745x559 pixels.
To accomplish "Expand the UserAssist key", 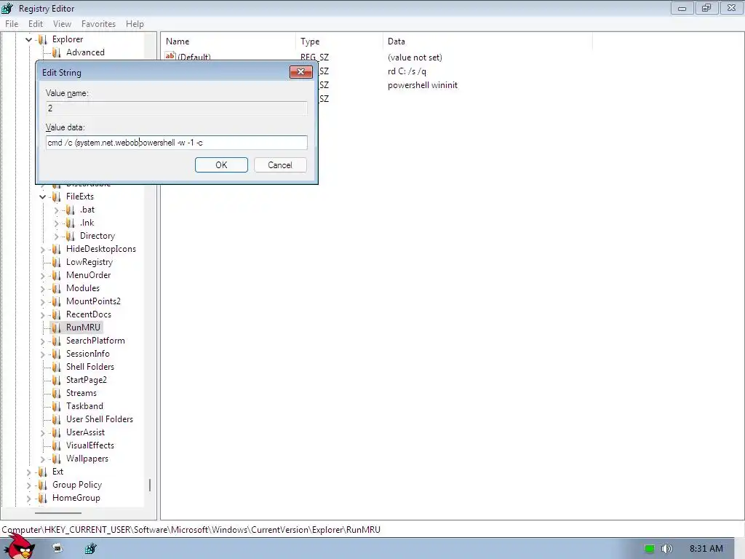I will pyautogui.click(x=43, y=432).
